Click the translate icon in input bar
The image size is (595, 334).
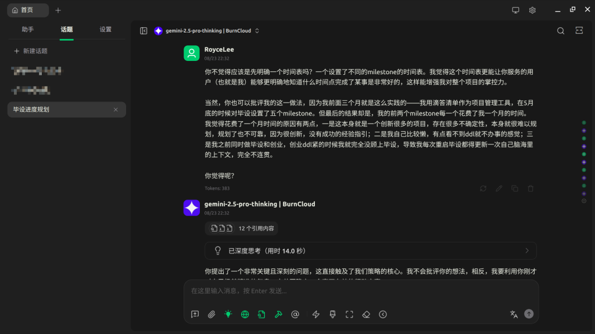[x=514, y=314]
